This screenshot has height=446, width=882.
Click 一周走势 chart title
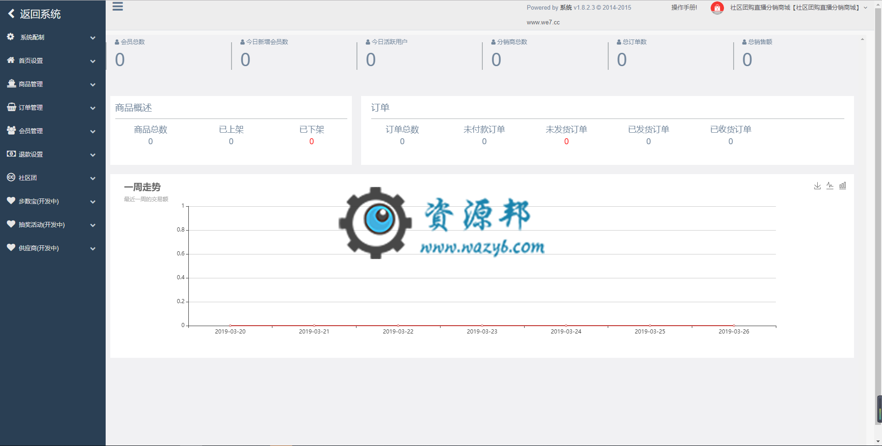tap(142, 187)
